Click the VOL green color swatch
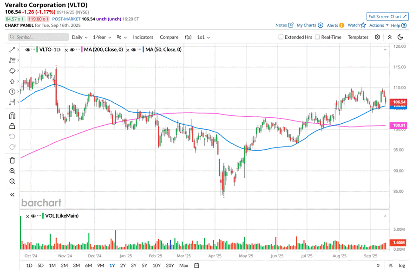The height and width of the screenshot is (273, 419). click(x=43, y=216)
